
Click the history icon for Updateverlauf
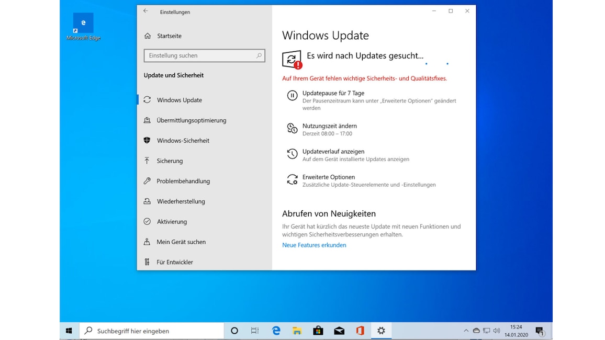click(x=292, y=154)
